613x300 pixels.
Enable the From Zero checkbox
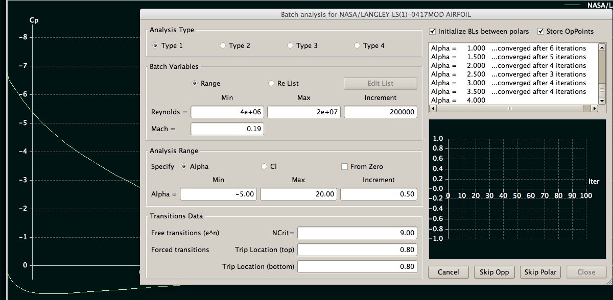click(345, 166)
